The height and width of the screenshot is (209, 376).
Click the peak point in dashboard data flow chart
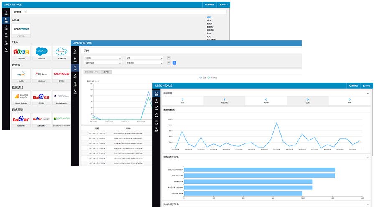point(277,122)
